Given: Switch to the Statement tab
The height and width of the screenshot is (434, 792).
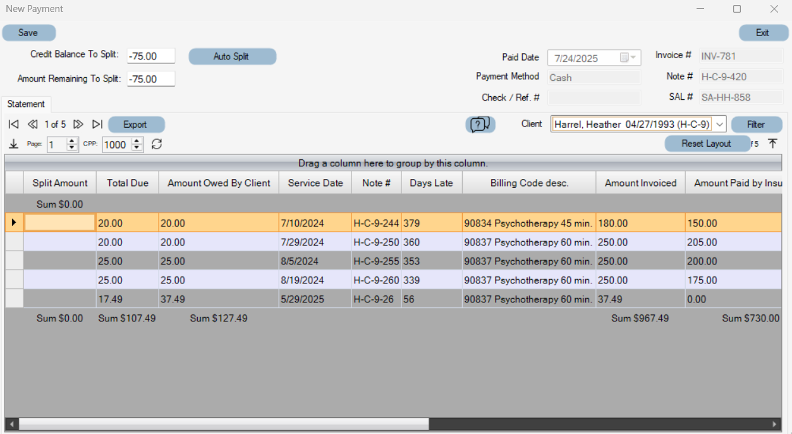Looking at the screenshot, I should point(25,104).
